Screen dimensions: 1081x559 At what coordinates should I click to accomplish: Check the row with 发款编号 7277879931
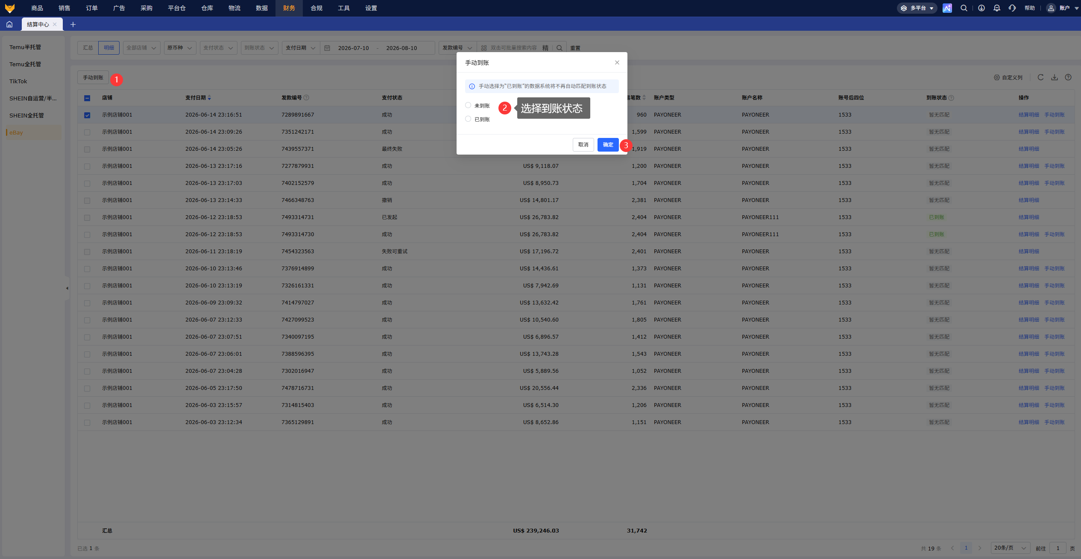pyautogui.click(x=87, y=166)
